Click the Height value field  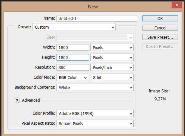click(x=73, y=57)
